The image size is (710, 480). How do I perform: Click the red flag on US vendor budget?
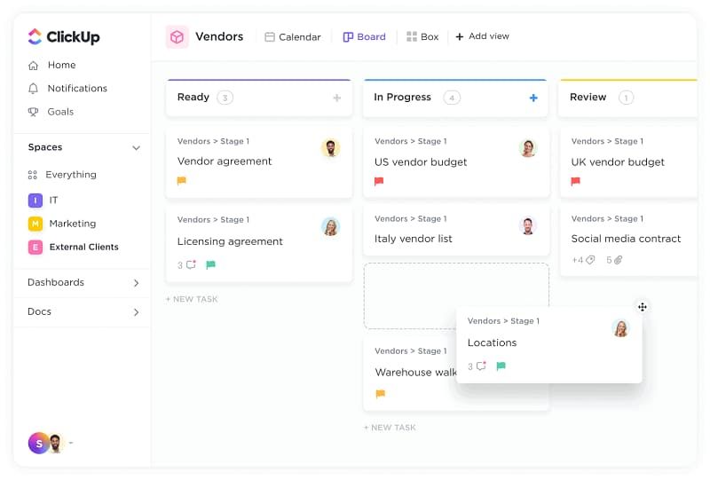[379, 182]
